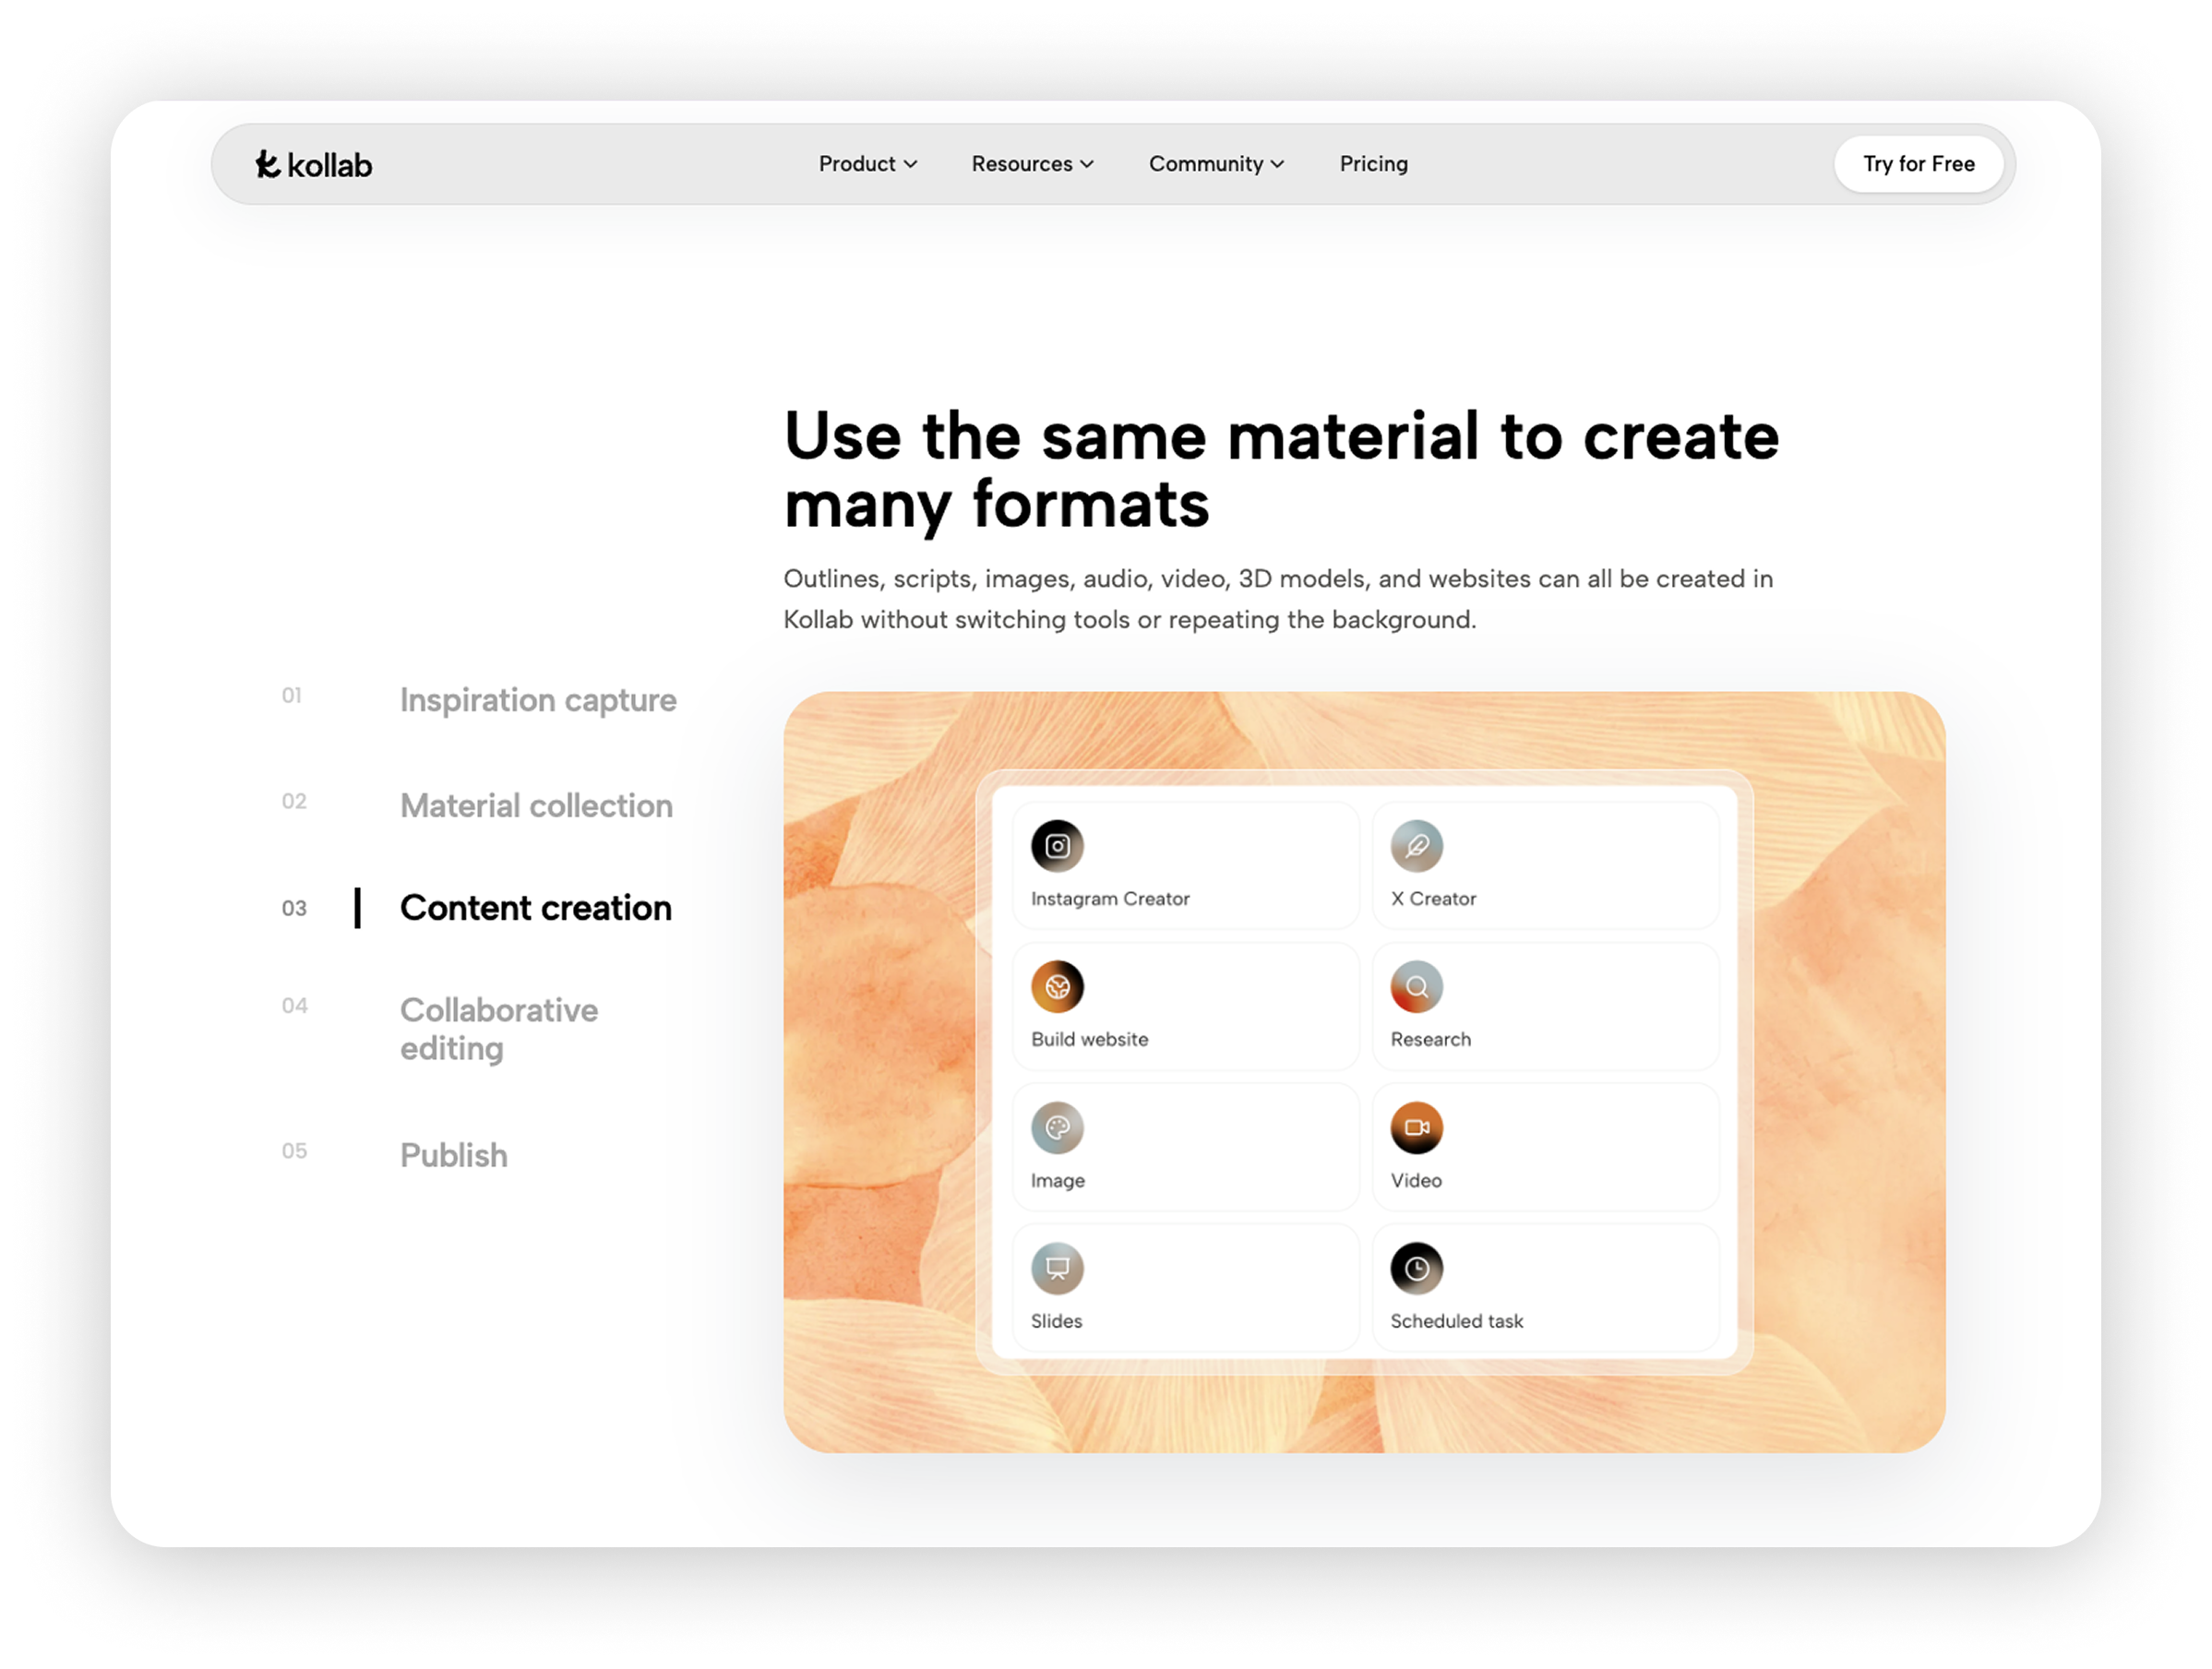The image size is (2212, 1669).
Task: Expand the Product dropdown chevron
Action: pos(910,165)
